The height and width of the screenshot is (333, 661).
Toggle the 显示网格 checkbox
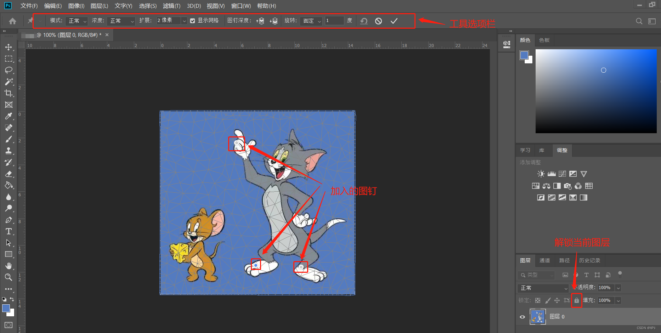192,21
